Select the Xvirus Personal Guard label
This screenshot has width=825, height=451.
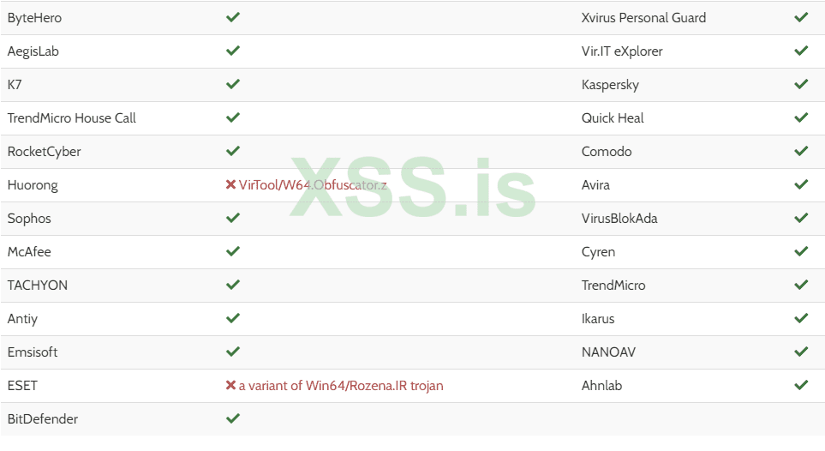[643, 18]
